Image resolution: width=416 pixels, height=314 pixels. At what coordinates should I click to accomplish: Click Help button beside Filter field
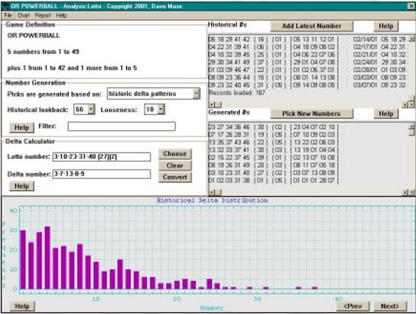click(x=21, y=128)
